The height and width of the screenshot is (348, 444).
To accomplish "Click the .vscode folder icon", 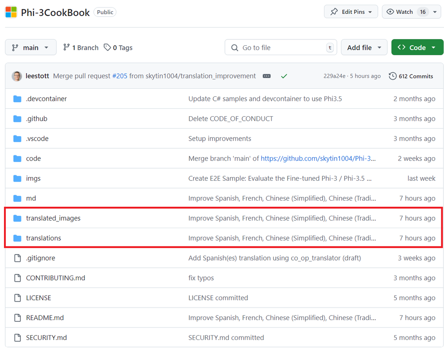I will pyautogui.click(x=17, y=138).
